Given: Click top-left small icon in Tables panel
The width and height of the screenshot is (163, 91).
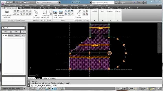Looking at the screenshot, I should coord(66,11).
